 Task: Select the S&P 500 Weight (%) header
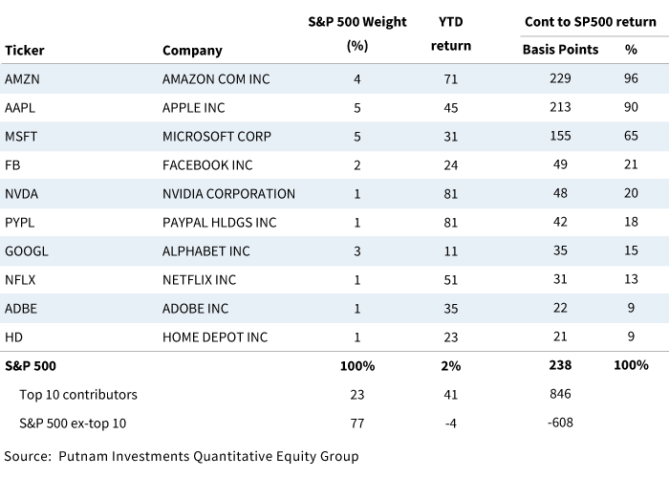click(357, 33)
